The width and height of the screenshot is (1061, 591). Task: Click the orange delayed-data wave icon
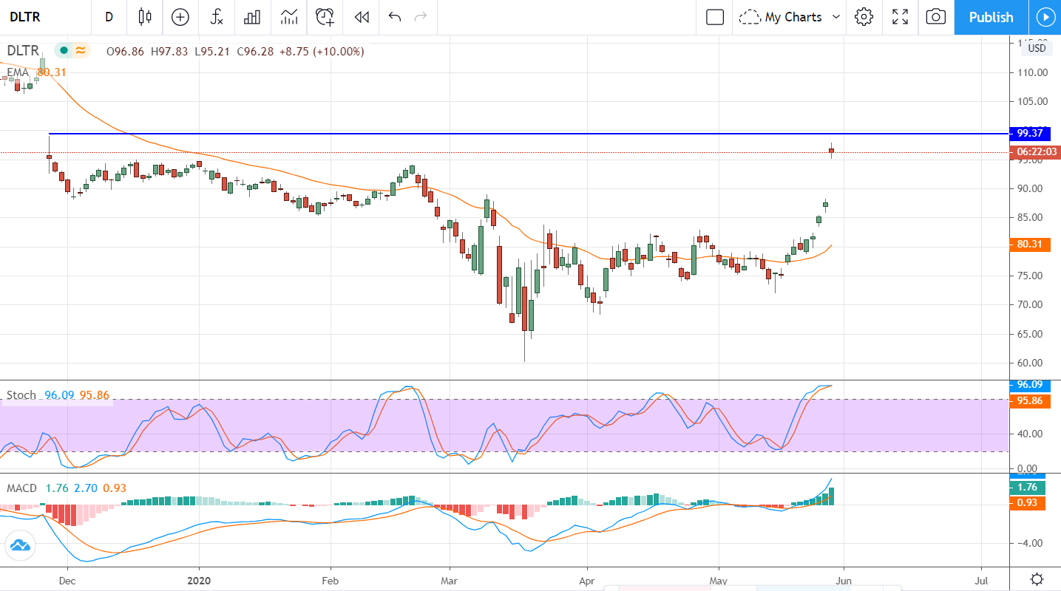point(81,51)
